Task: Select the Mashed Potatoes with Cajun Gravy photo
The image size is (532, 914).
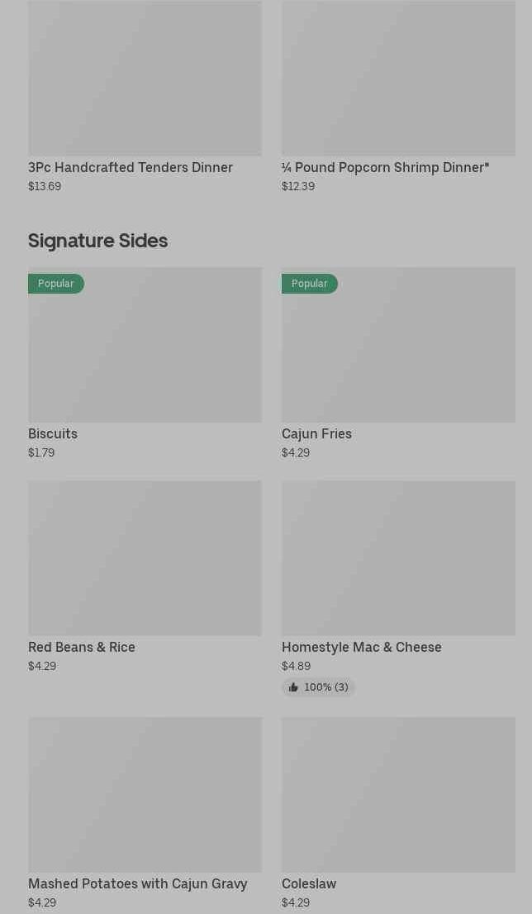Action: (x=145, y=794)
